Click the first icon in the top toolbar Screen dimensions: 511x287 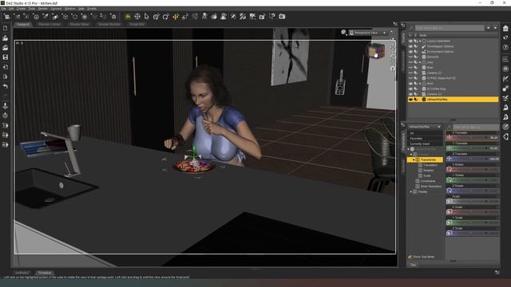point(7,16)
